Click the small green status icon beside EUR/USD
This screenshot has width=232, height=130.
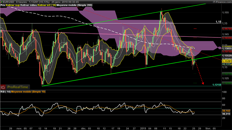pyautogui.click(x=2, y=2)
